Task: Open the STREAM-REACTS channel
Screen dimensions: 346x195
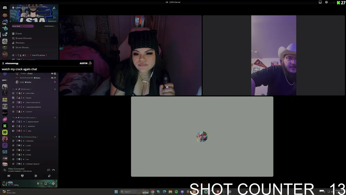Action: [x=34, y=164]
